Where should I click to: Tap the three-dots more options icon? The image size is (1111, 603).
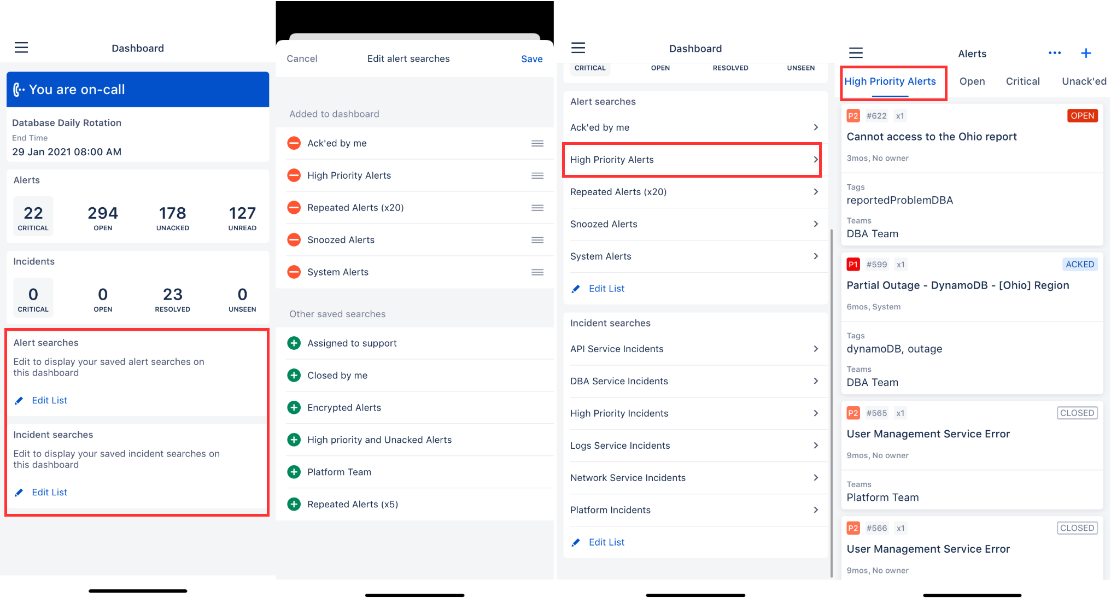(x=1055, y=53)
